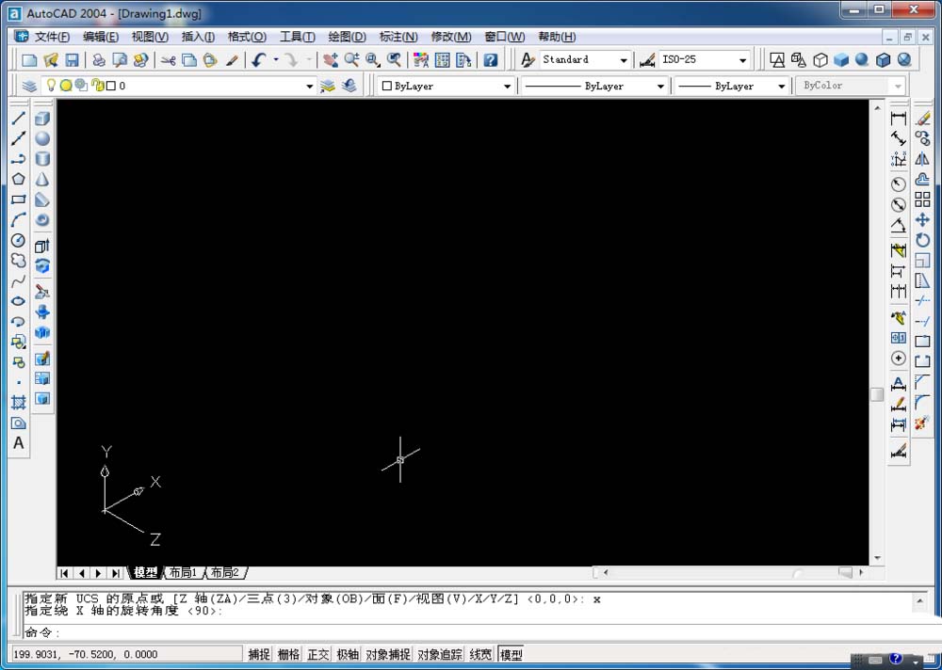Screen dimensions: 942x670
Task: Toggle 对象捕捉 object snap
Action: 388,654
